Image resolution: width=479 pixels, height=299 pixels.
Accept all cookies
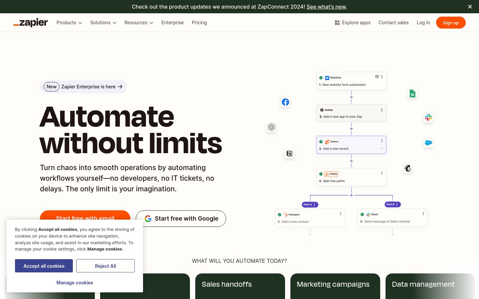[x=44, y=266]
